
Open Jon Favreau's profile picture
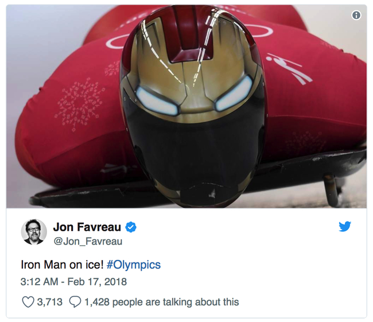[x=34, y=232]
